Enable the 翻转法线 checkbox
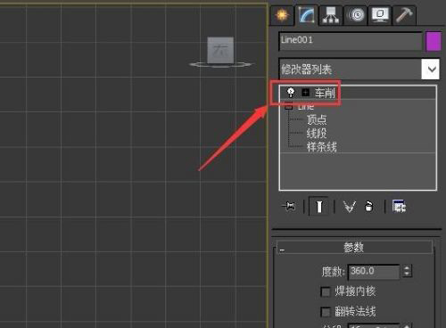 click(326, 312)
